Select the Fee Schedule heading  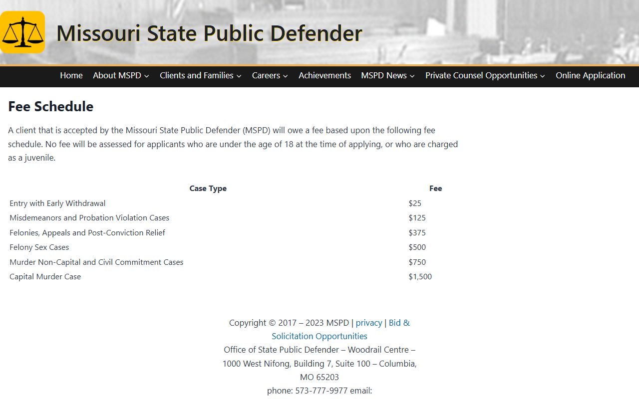coord(51,106)
